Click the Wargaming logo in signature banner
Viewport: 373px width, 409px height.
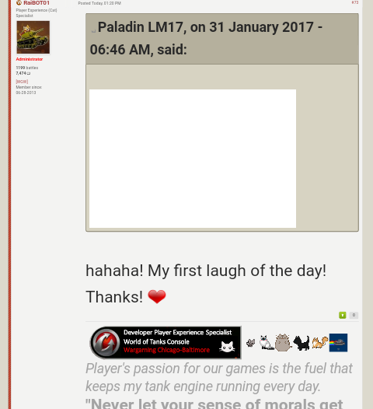click(x=106, y=343)
